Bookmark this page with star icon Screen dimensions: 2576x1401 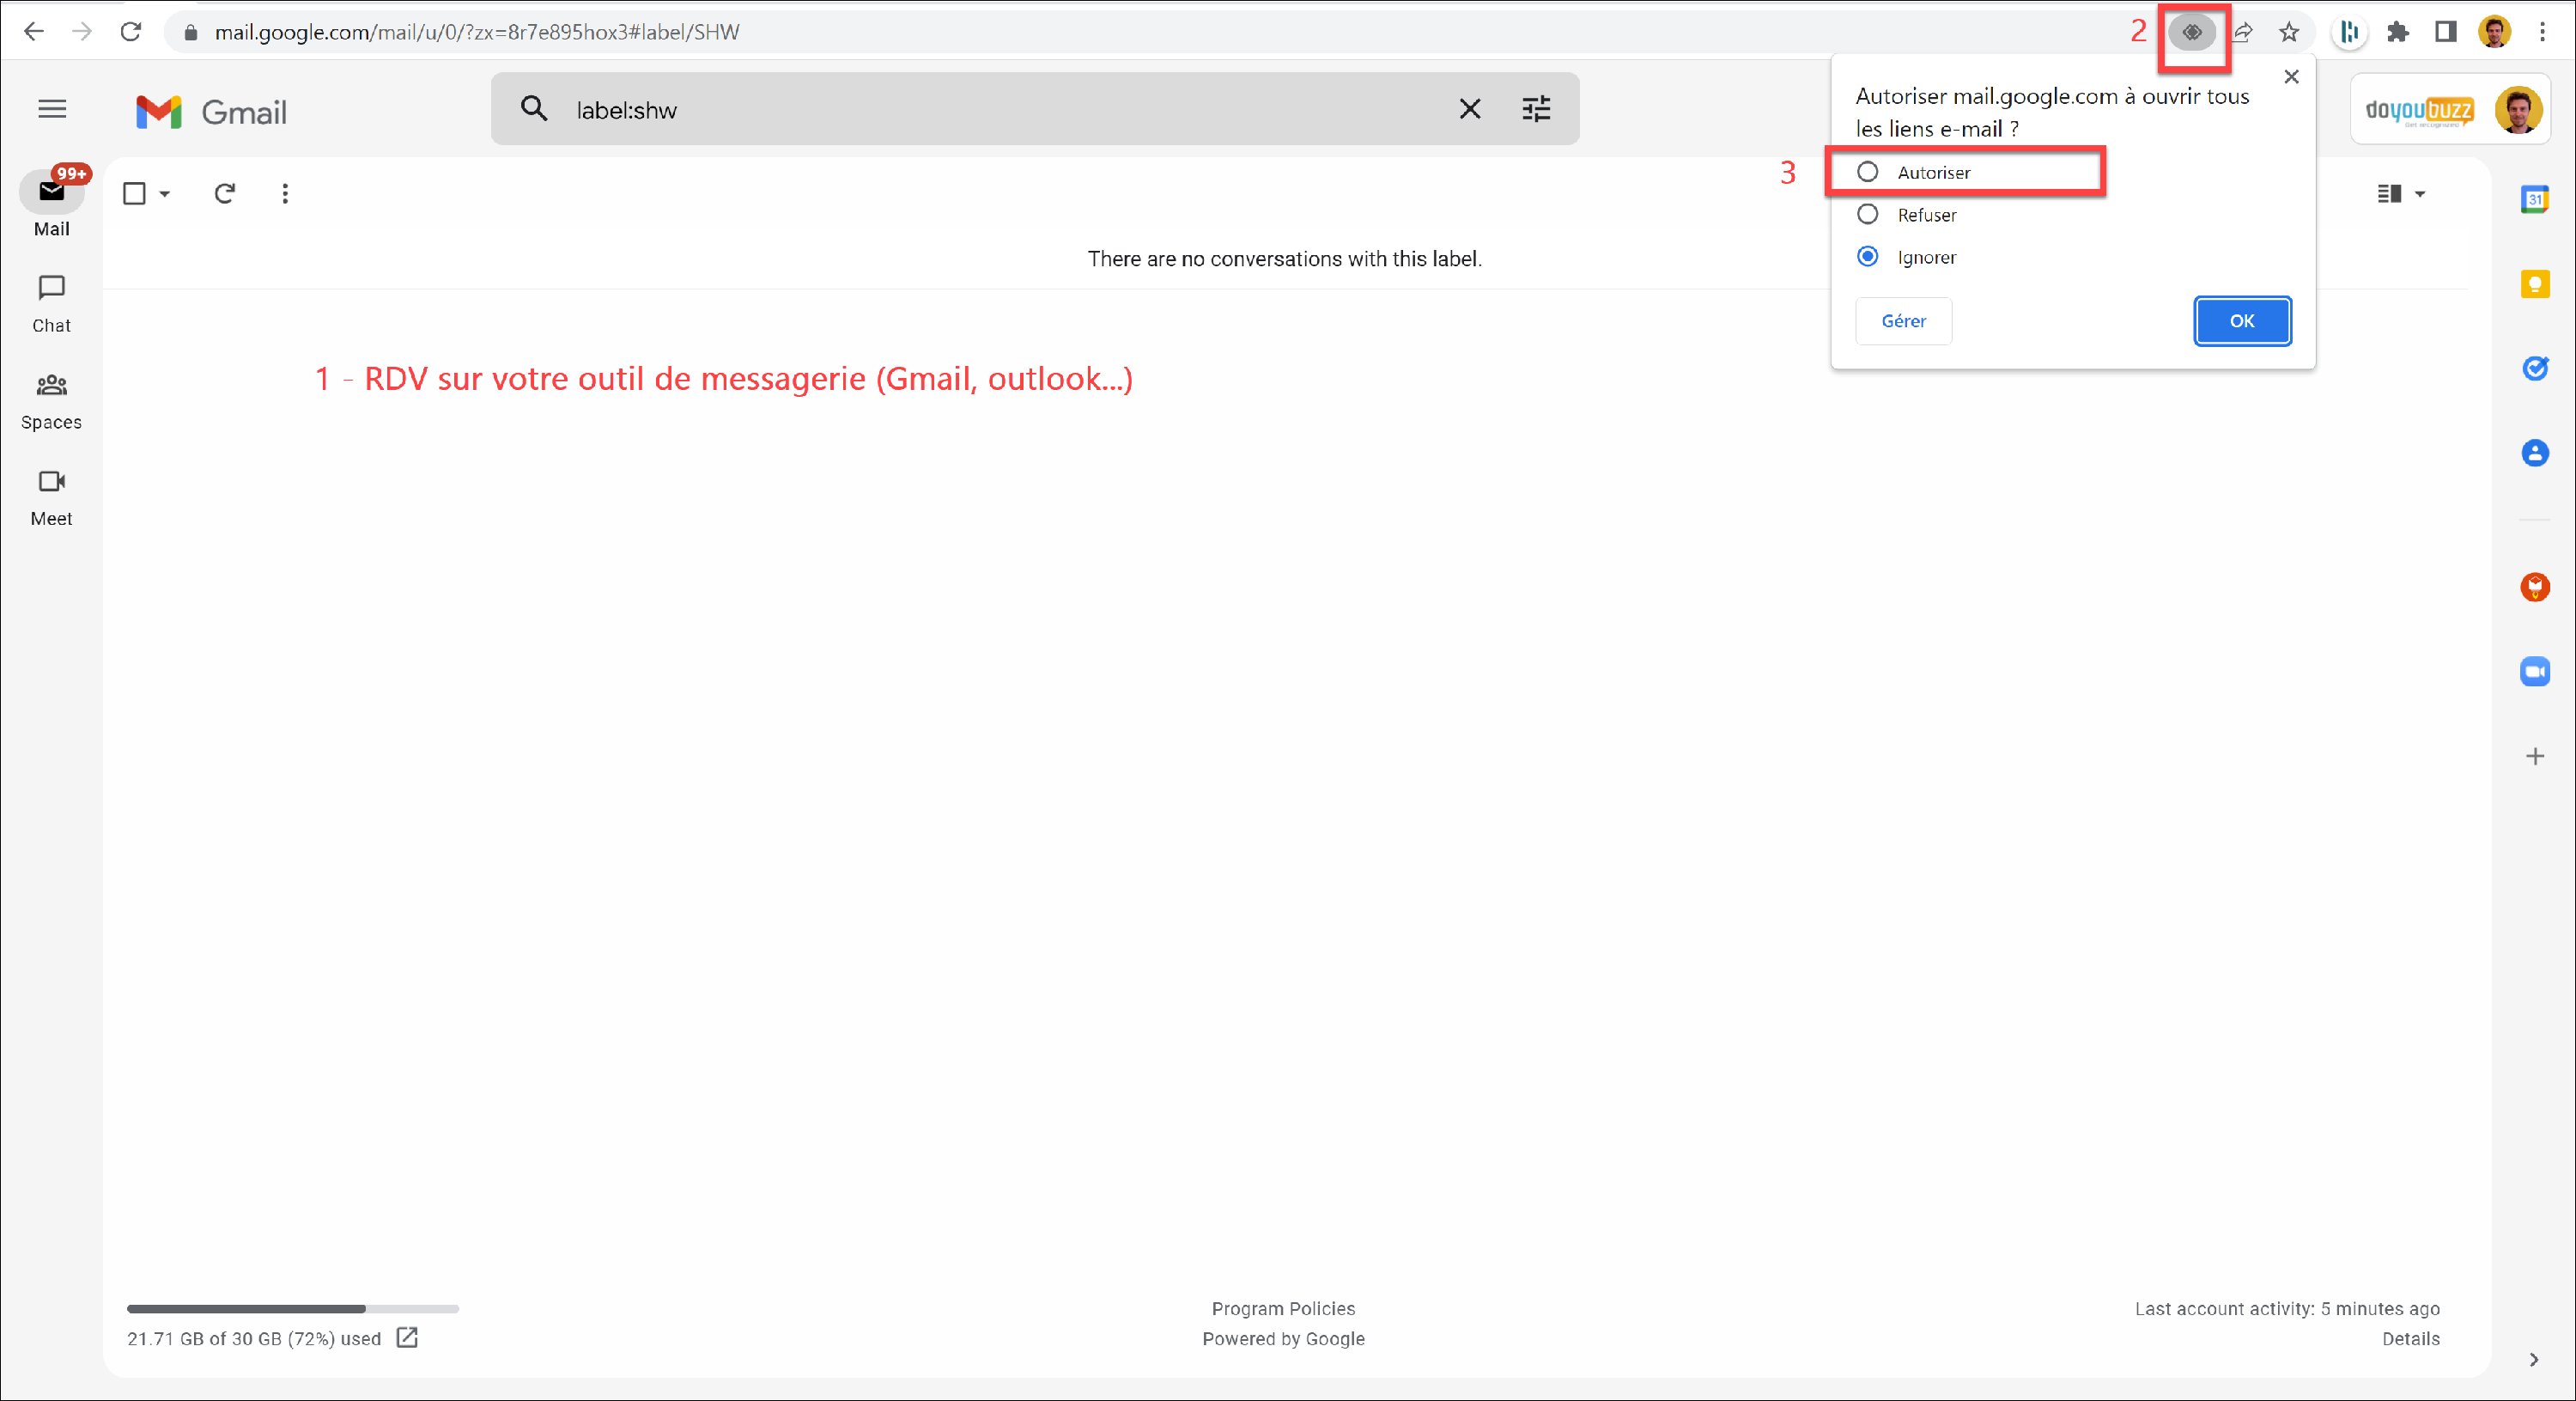2289,33
